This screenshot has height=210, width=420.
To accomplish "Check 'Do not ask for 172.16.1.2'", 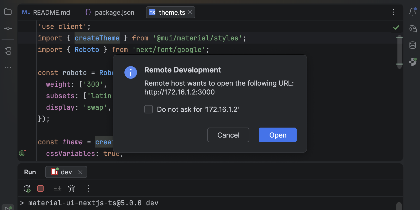I will [x=149, y=109].
